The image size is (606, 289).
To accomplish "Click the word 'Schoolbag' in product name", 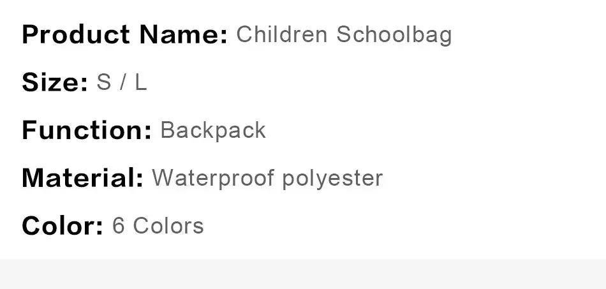I will tap(394, 35).
